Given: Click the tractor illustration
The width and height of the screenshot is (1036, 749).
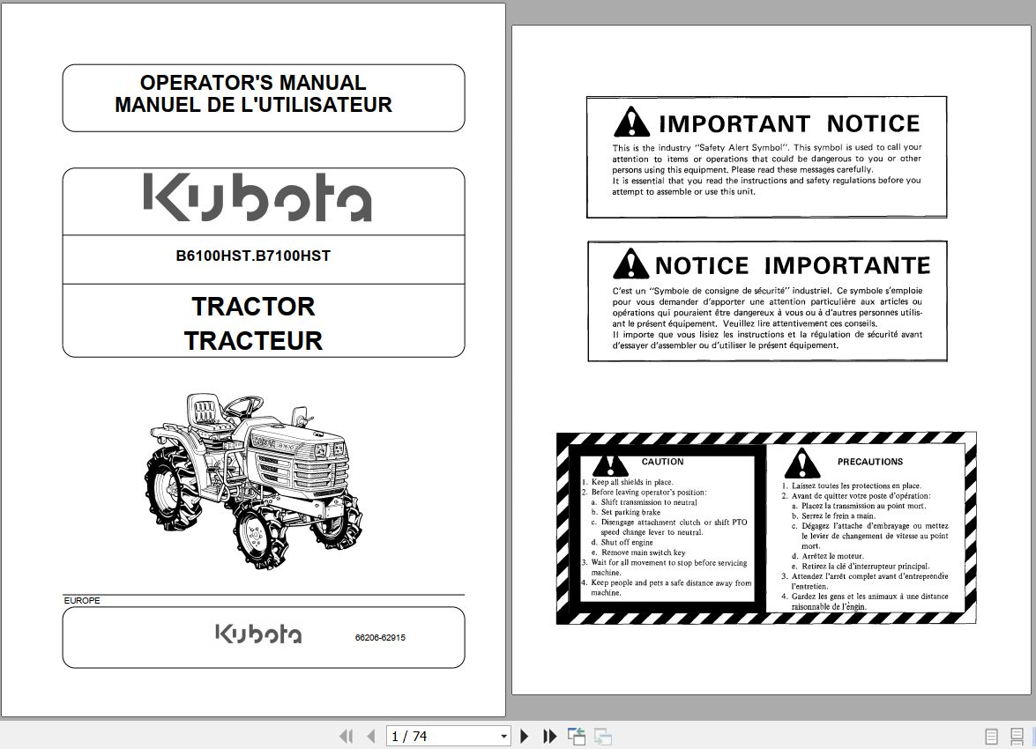Looking at the screenshot, I should (253, 481).
